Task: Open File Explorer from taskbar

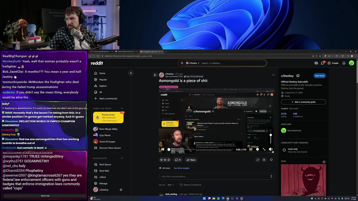Action: (x=214, y=198)
